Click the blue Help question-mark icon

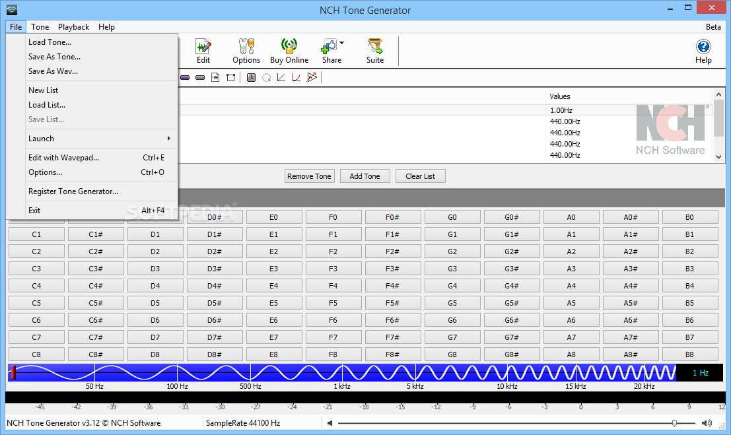click(x=703, y=47)
